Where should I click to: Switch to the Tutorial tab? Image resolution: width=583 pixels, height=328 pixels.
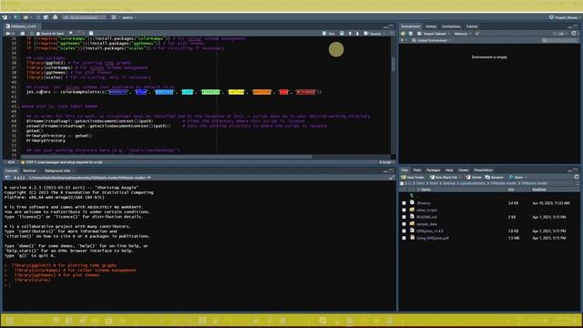click(472, 26)
